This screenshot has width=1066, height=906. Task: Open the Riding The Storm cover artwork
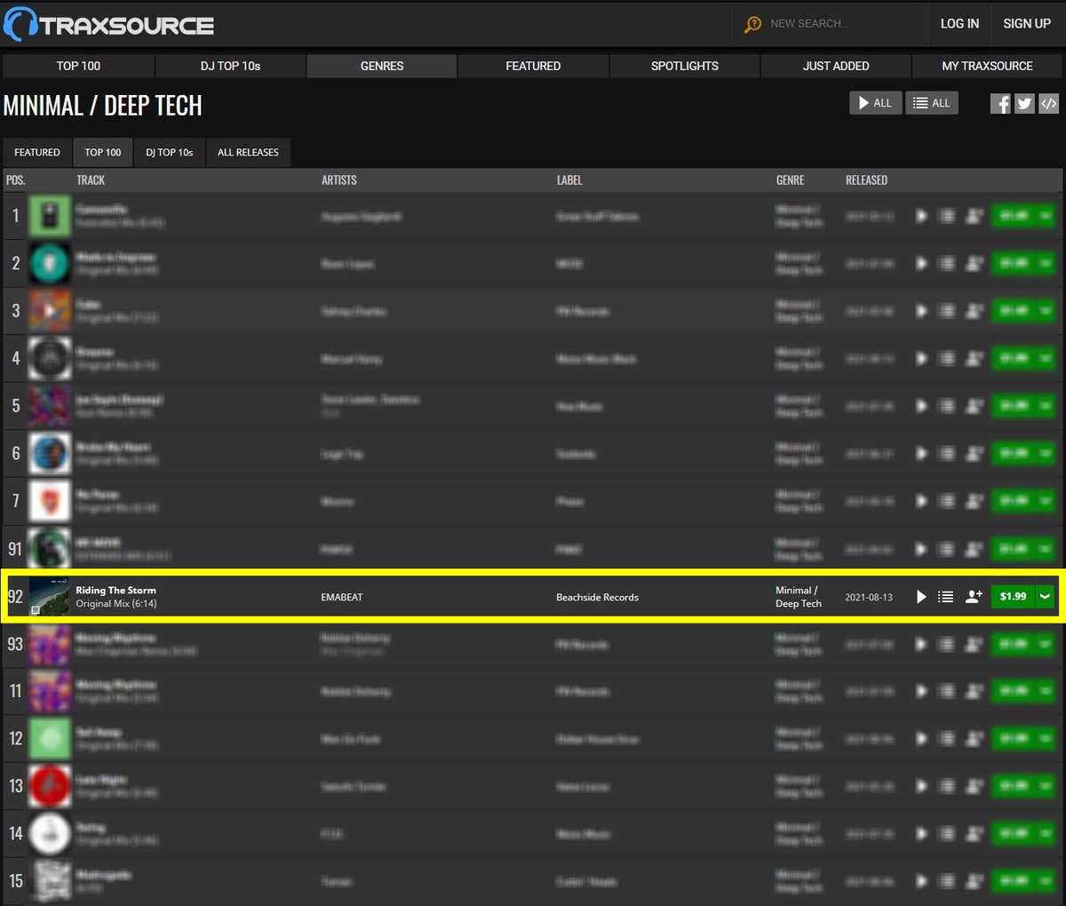50,597
